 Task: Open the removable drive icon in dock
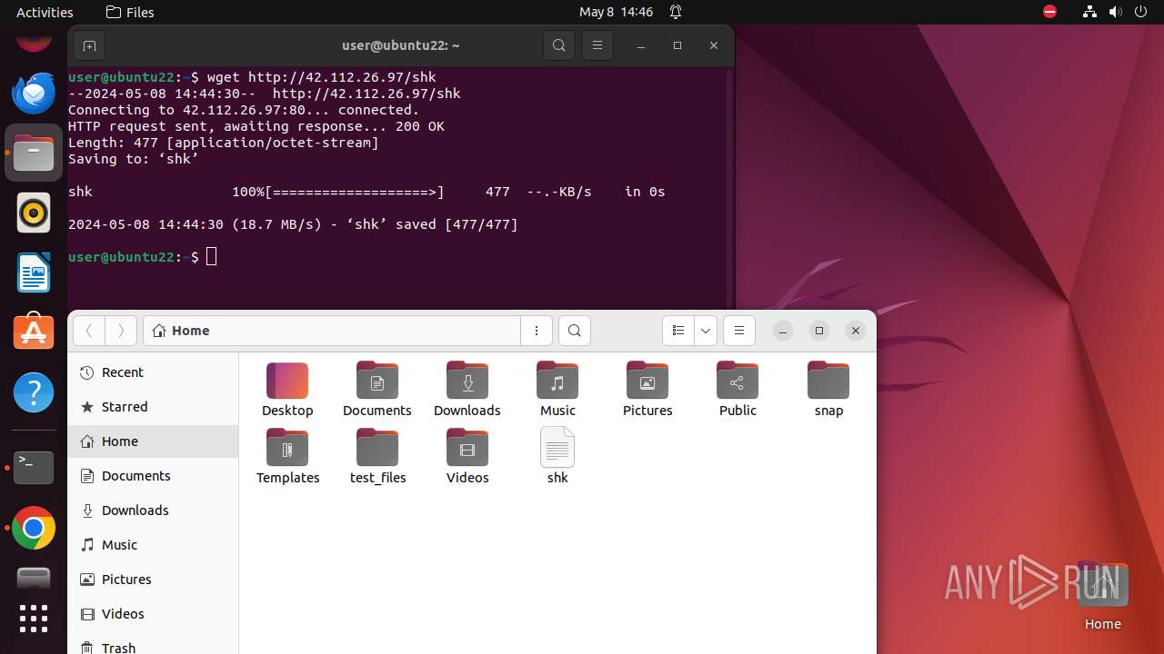pos(34,578)
